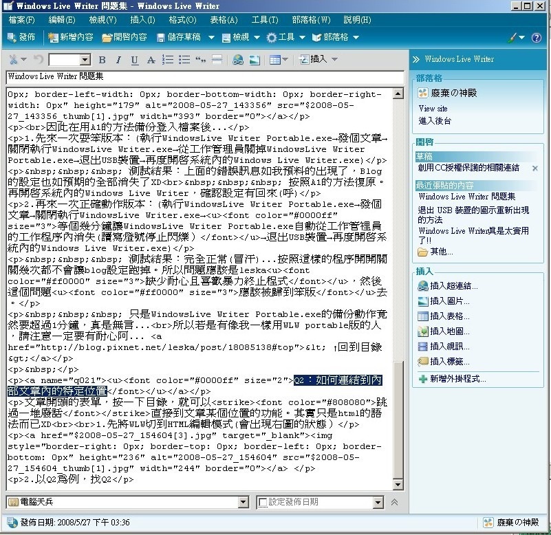Open the 格式(O) menu
The image size is (551, 535).
[x=182, y=20]
